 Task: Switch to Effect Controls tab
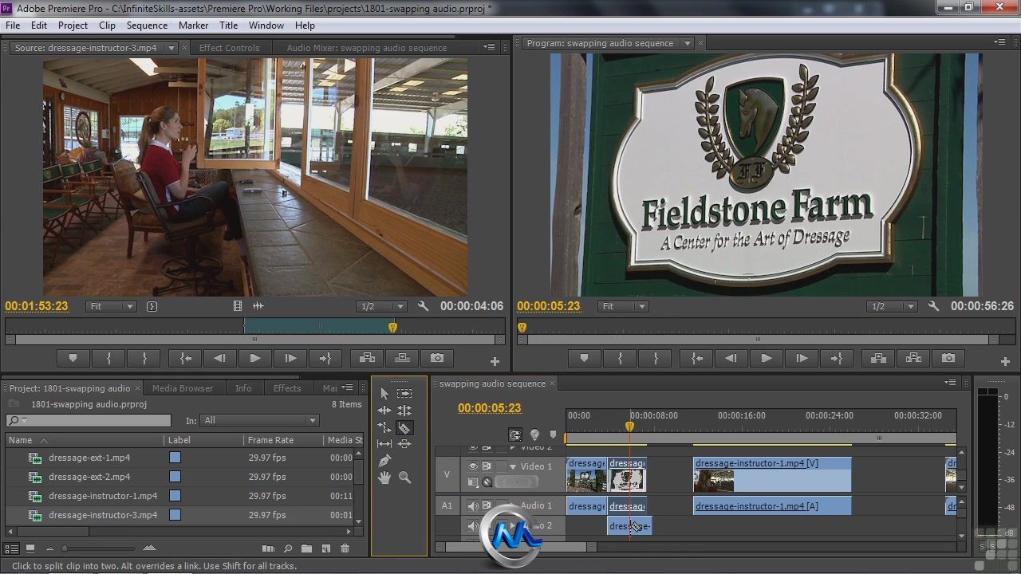(229, 48)
